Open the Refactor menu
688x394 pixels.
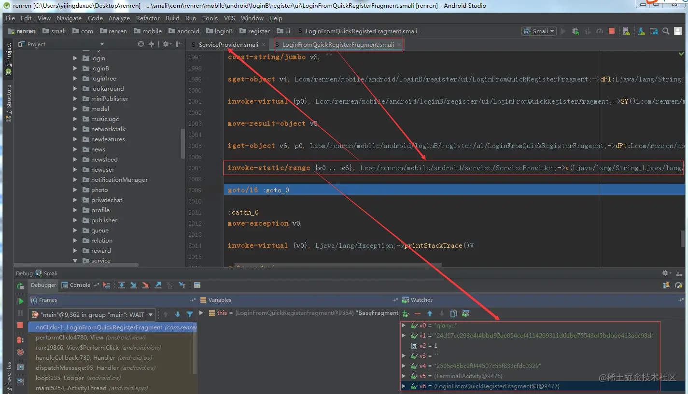tap(148, 18)
